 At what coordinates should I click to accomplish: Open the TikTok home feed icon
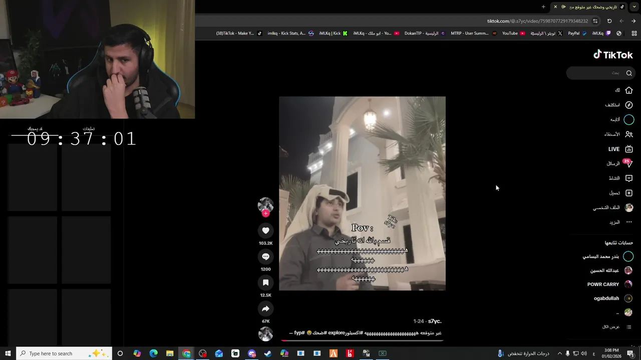coord(629,90)
